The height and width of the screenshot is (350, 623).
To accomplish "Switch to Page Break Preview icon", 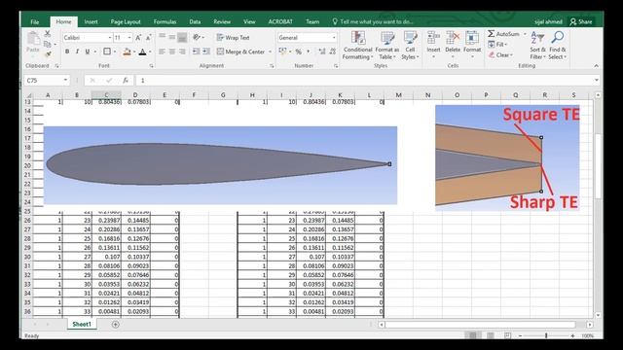I will point(507,335).
